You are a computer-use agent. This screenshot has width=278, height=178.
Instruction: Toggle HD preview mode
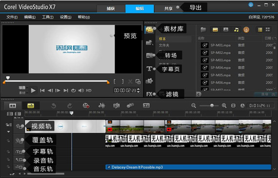pos(89,91)
